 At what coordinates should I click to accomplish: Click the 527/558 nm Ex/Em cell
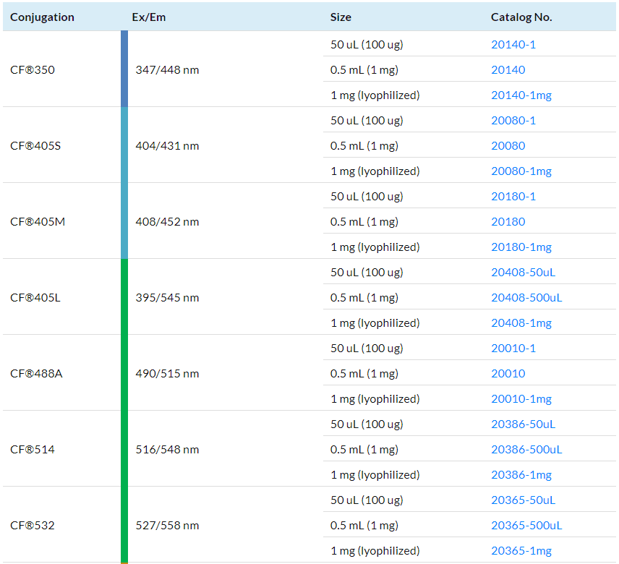click(167, 526)
